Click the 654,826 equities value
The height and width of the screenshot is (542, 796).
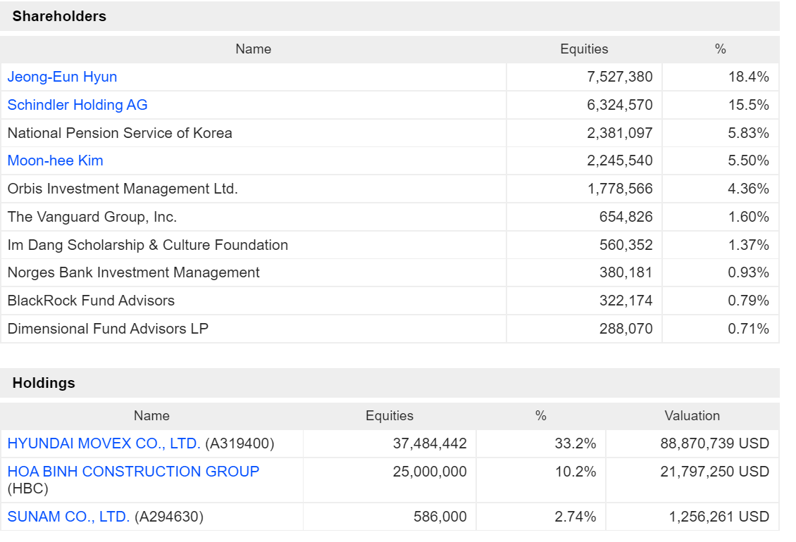pos(626,217)
